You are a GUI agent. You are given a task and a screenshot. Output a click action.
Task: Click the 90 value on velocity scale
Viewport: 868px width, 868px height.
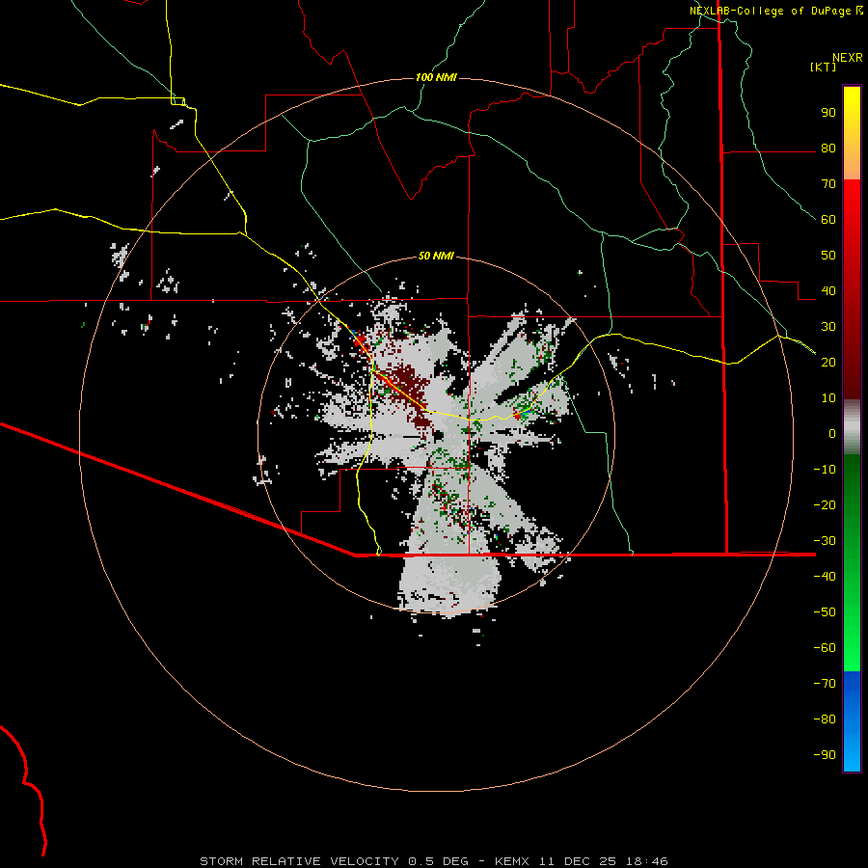pyautogui.click(x=828, y=113)
